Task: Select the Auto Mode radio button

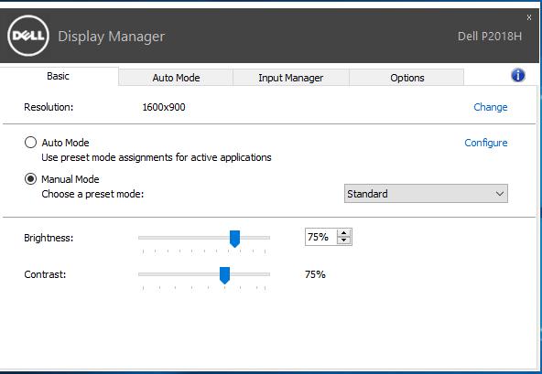Action: [30, 143]
